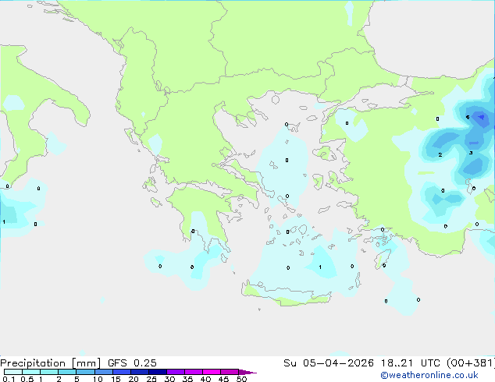Click the 30–35 mm purple legend swatch
This screenshot has width=495, height=382.
click(175, 372)
